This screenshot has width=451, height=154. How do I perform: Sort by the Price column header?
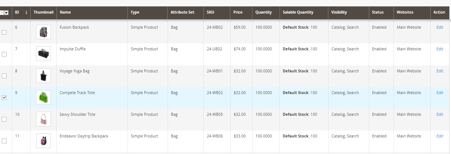pos(241,12)
